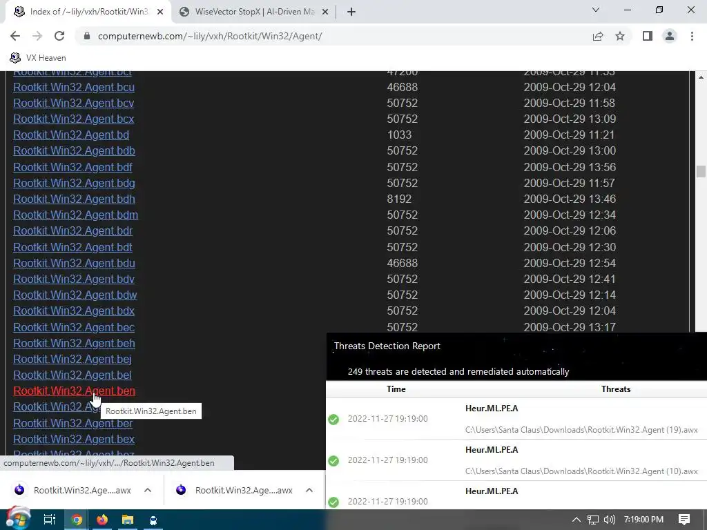Go back to previous page

pos(15,36)
